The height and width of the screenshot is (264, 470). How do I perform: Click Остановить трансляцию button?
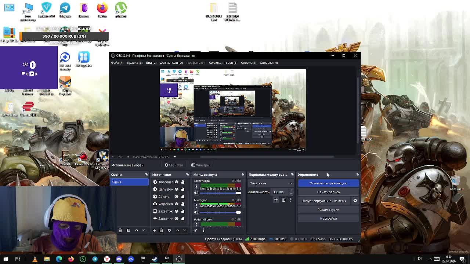[328, 183]
